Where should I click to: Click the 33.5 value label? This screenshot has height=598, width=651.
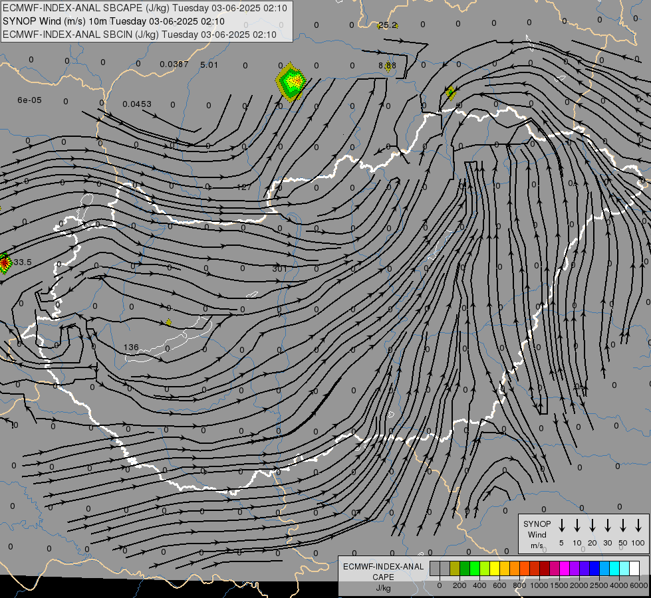pos(23,262)
